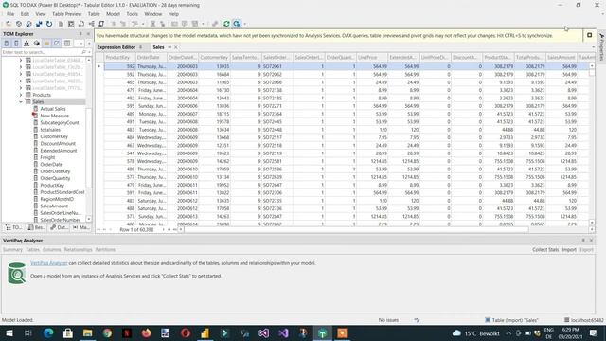Click TOM Explorer tree scrollbar down arrow
The width and height of the screenshot is (606, 341).
(89, 219)
